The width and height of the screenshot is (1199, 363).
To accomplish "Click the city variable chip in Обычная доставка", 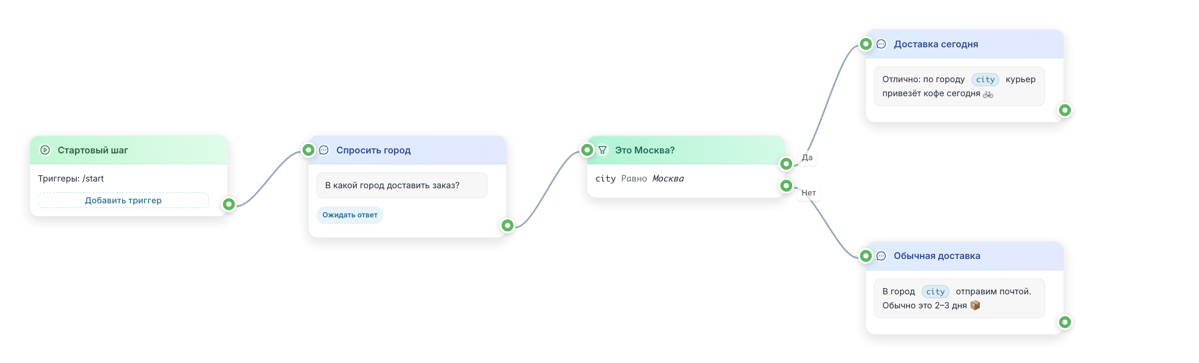I will tap(935, 292).
